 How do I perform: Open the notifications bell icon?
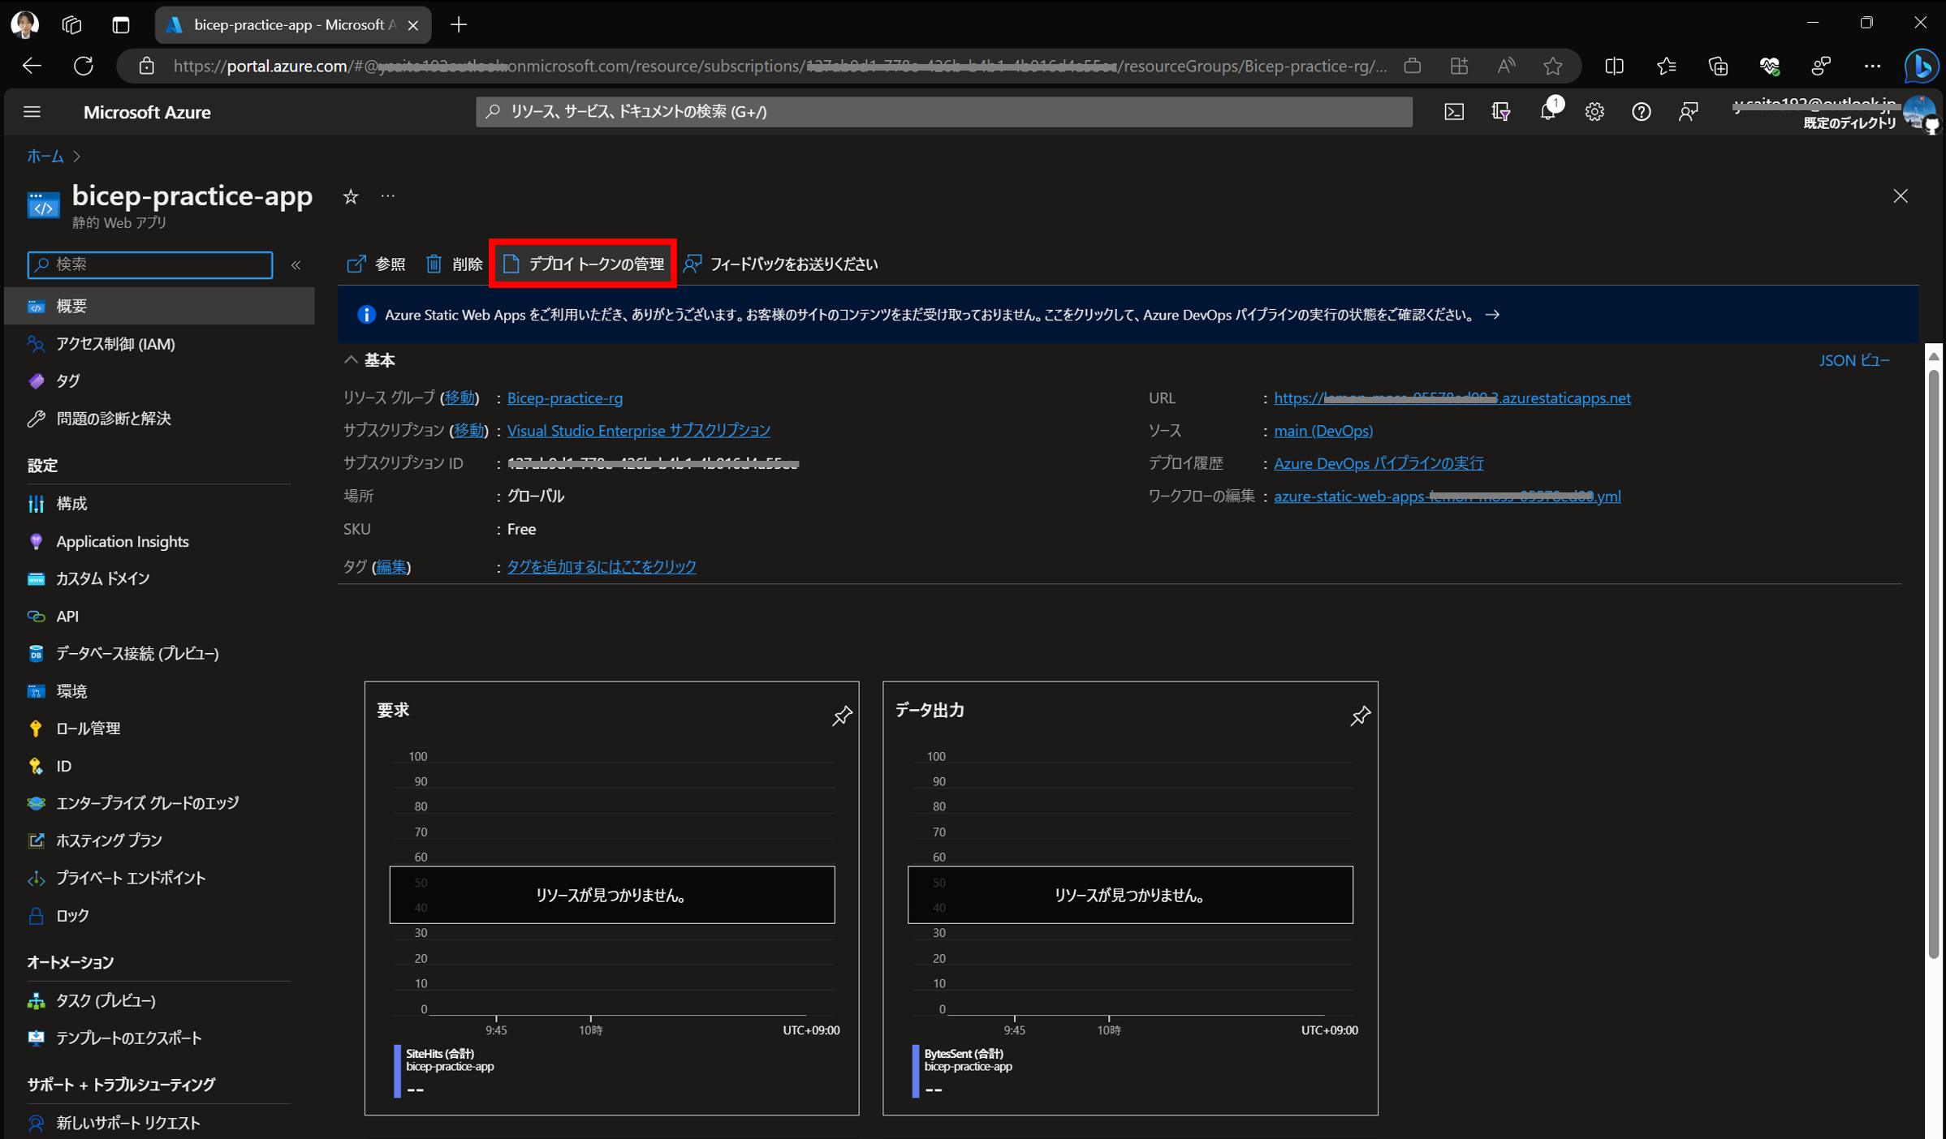point(1547,112)
